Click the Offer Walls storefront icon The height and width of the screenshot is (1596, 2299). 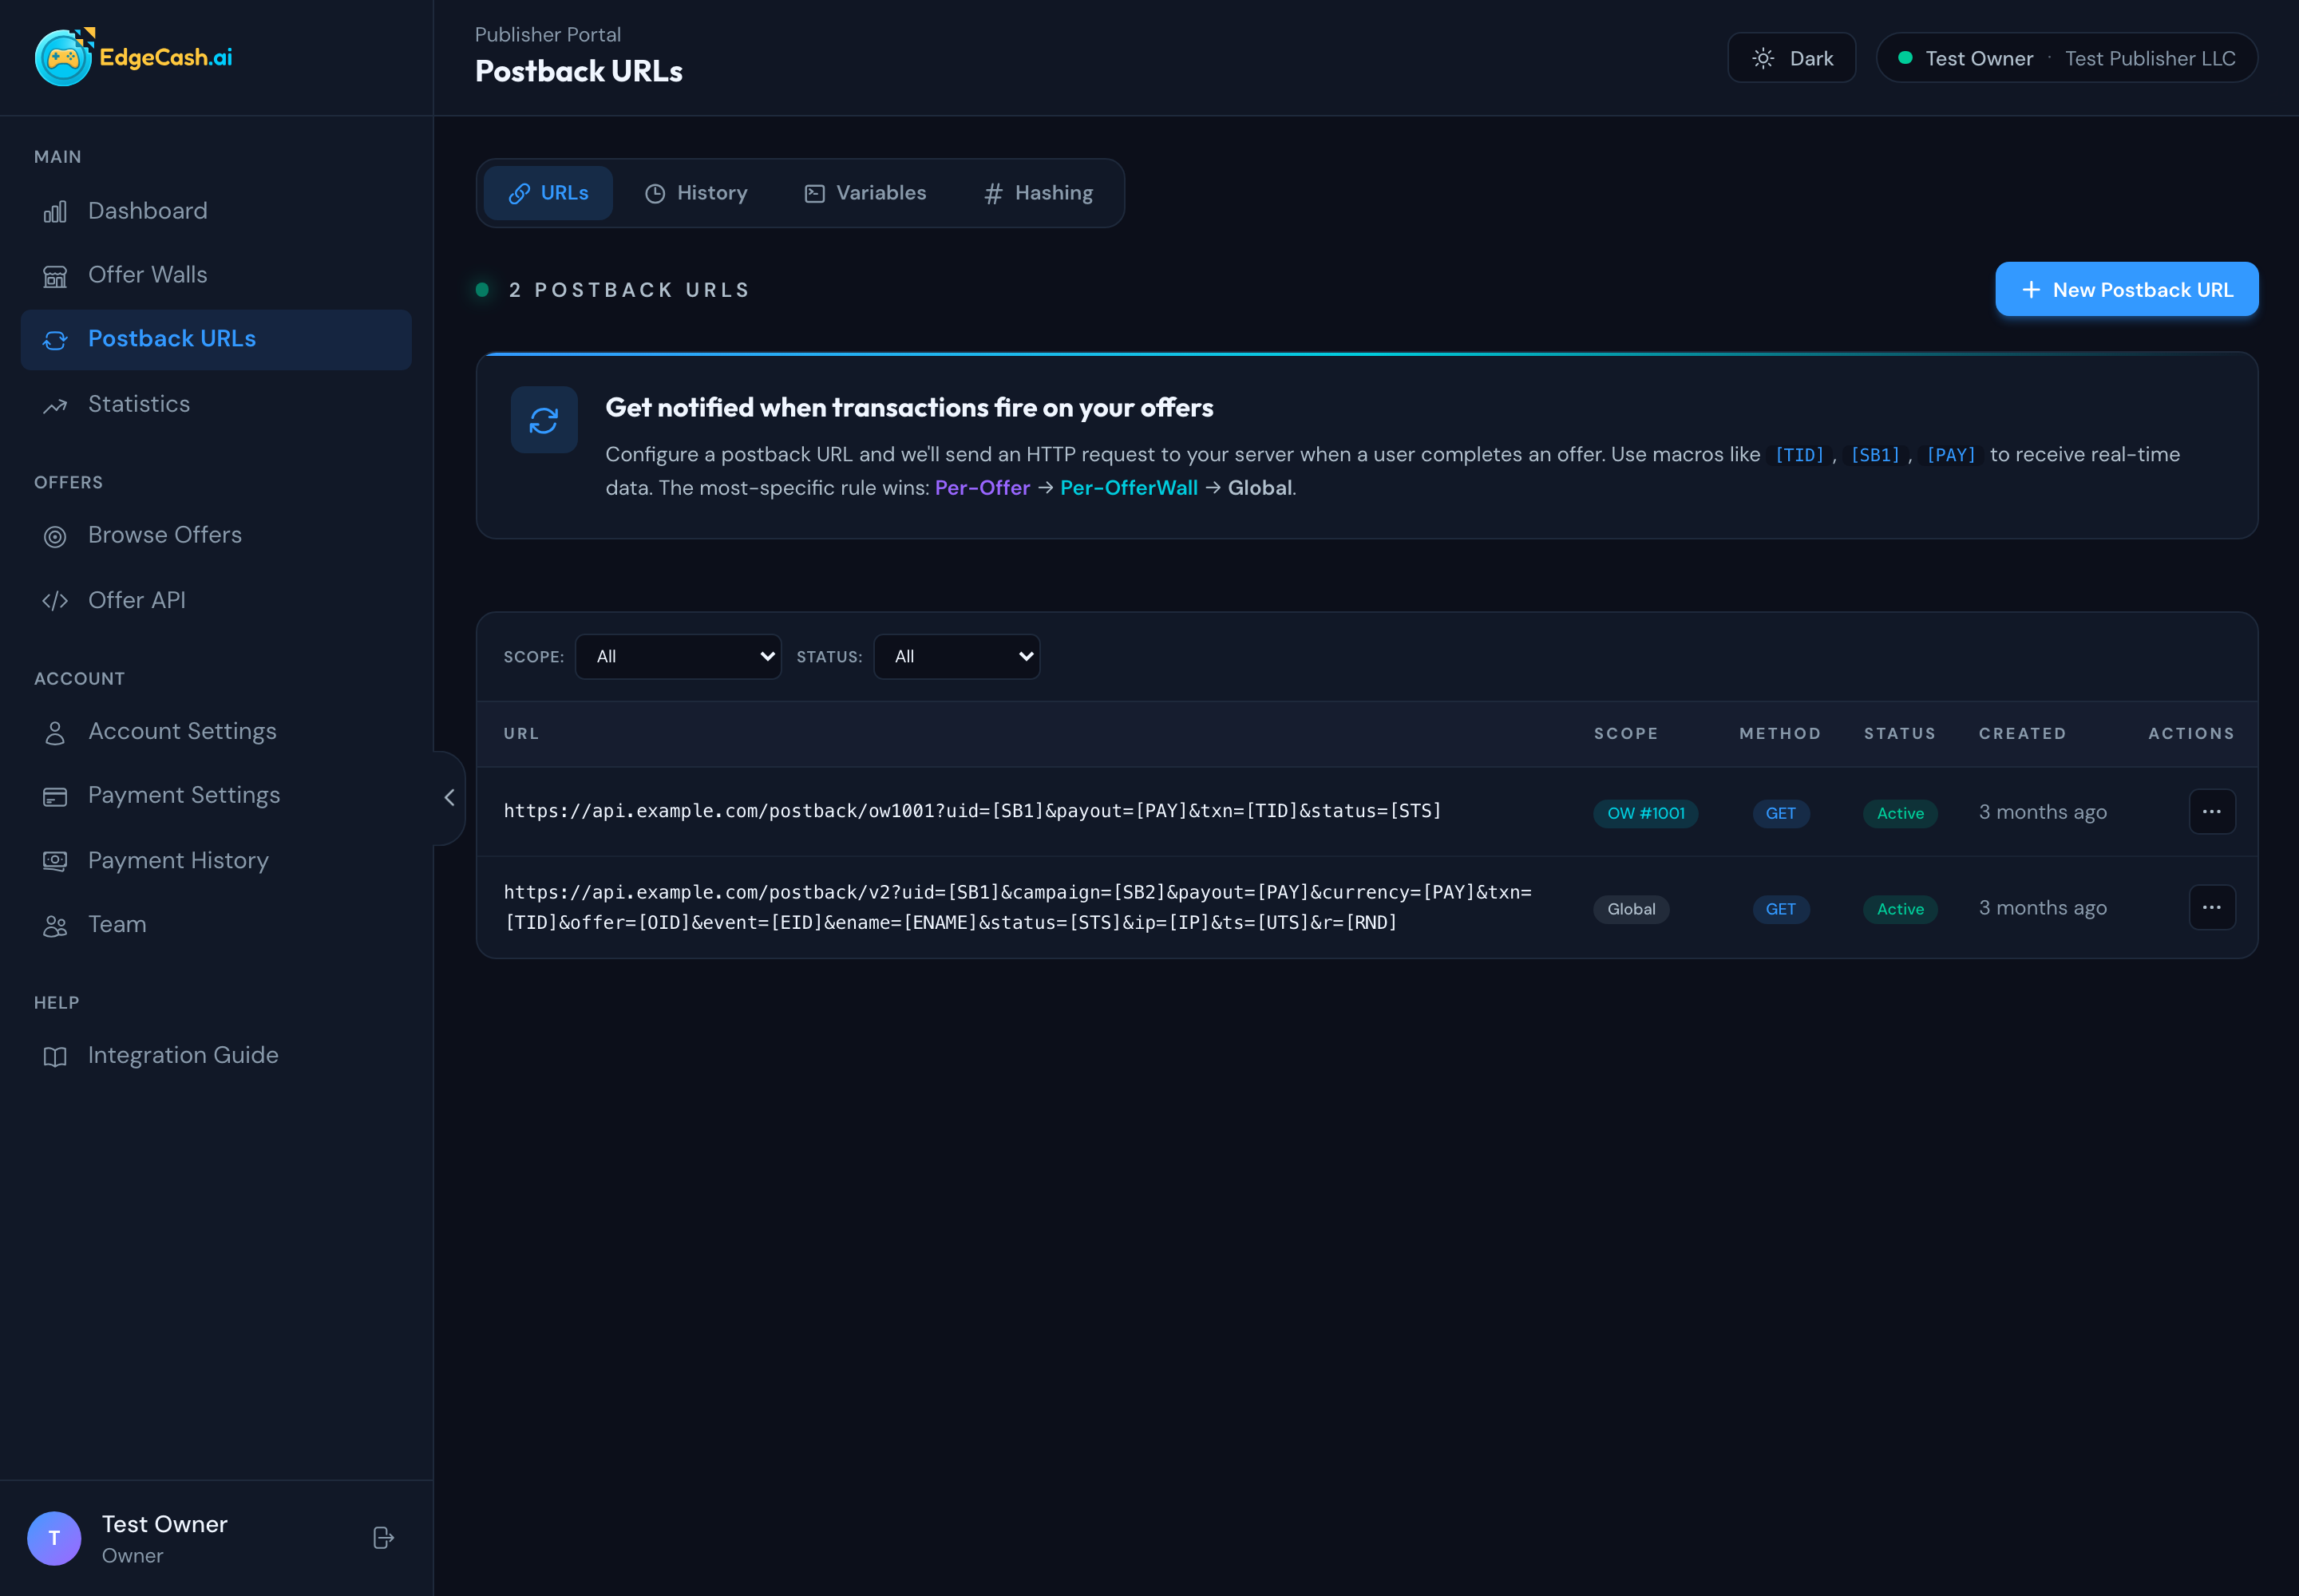click(55, 276)
